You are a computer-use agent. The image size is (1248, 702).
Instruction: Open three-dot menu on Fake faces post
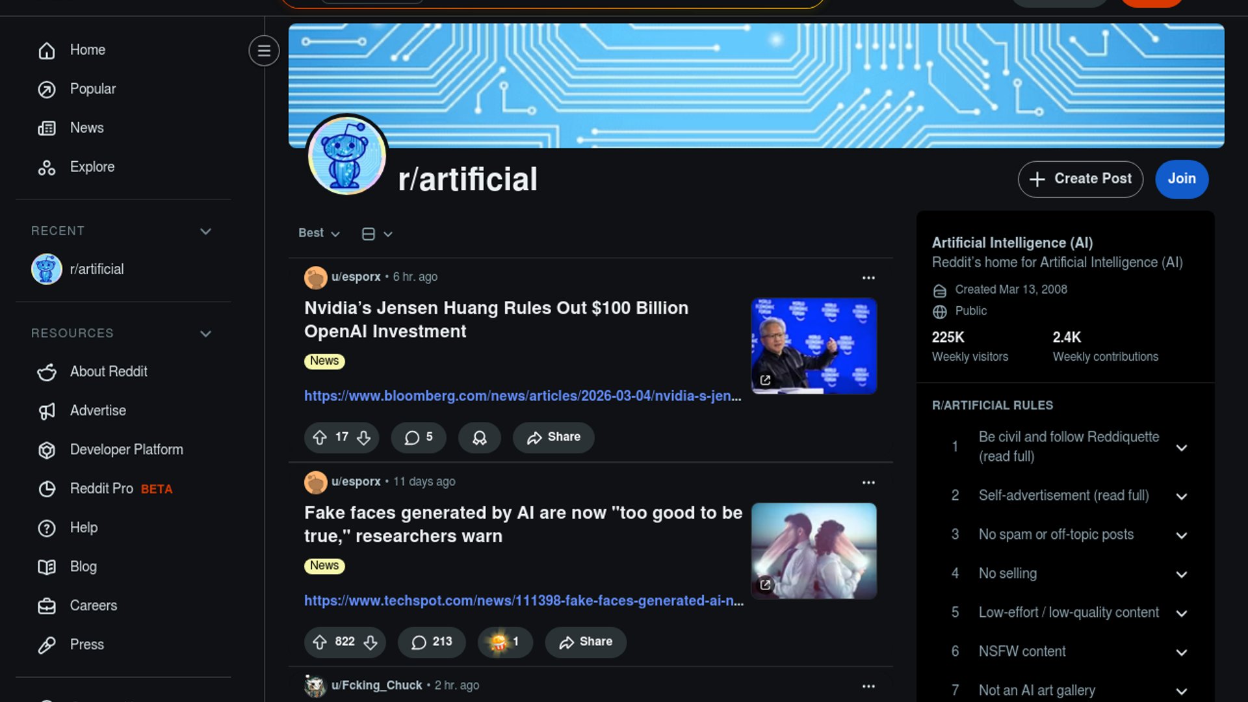(x=868, y=482)
